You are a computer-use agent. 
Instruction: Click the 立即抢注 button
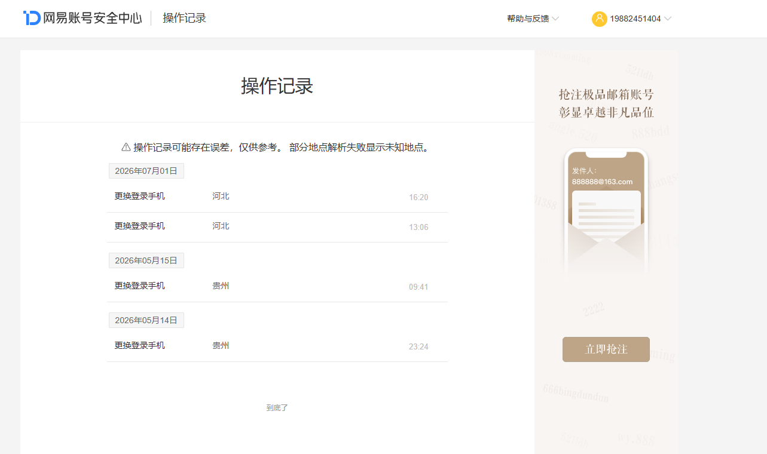click(606, 349)
